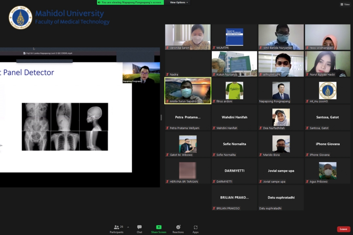353x235 pixels.
Task: Open the Apps panel
Action: (x=196, y=228)
